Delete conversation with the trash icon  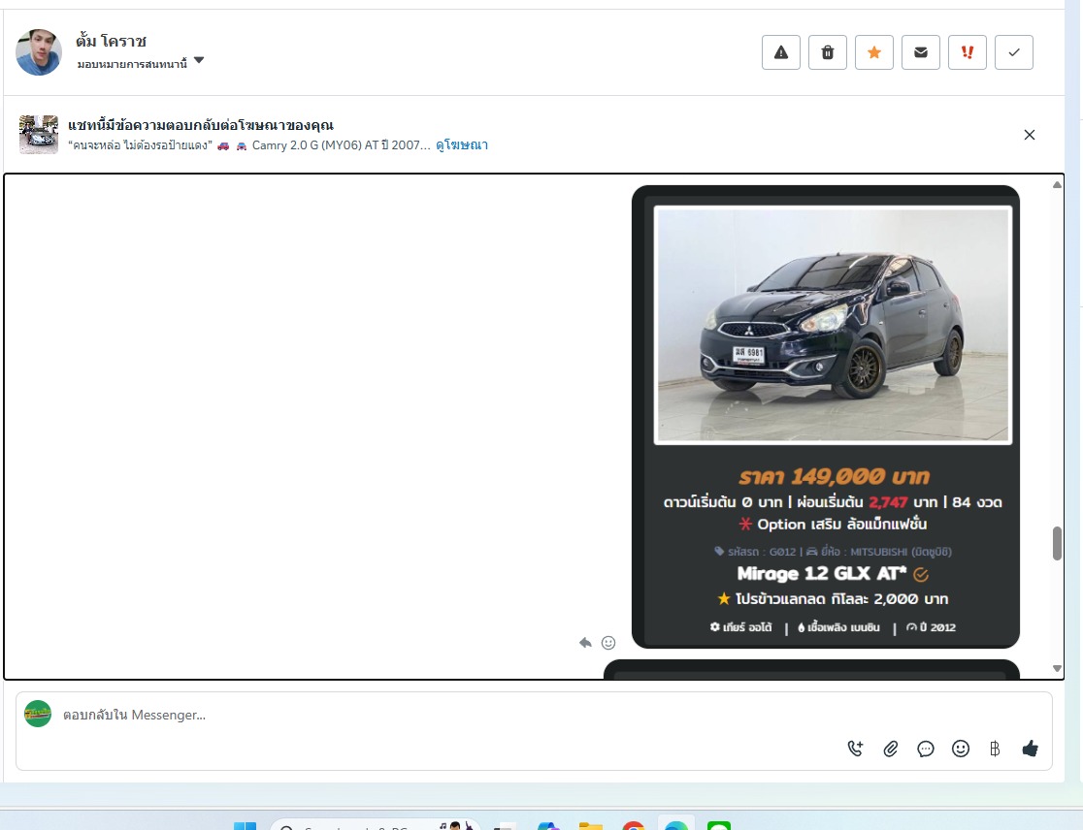click(x=828, y=52)
